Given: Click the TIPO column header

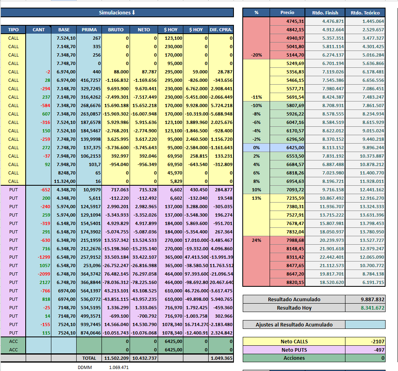Looking at the screenshot, I should point(13,30).
